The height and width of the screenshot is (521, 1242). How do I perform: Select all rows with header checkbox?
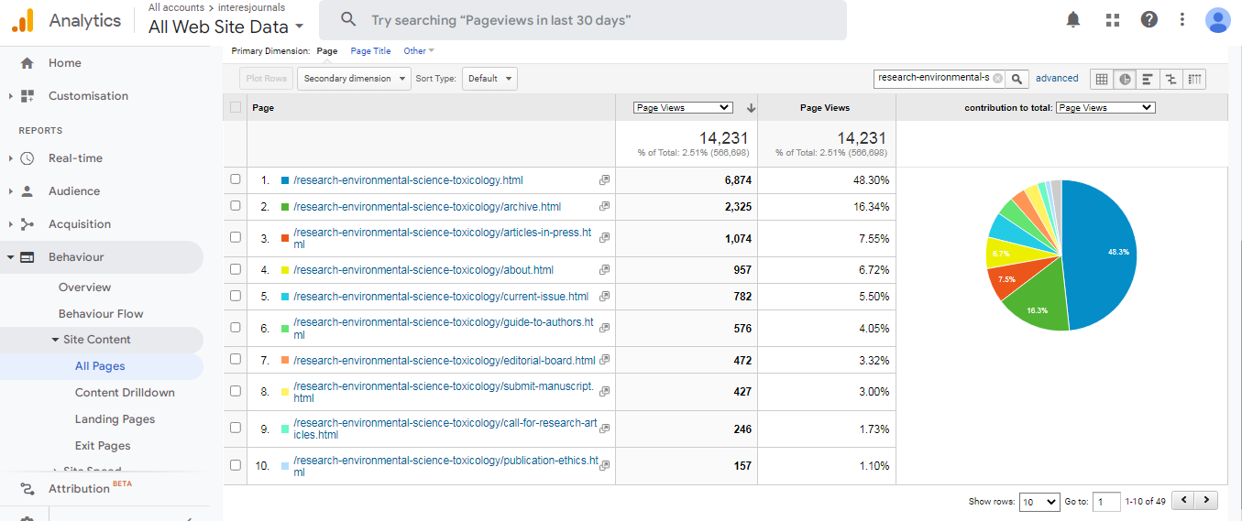click(x=236, y=107)
